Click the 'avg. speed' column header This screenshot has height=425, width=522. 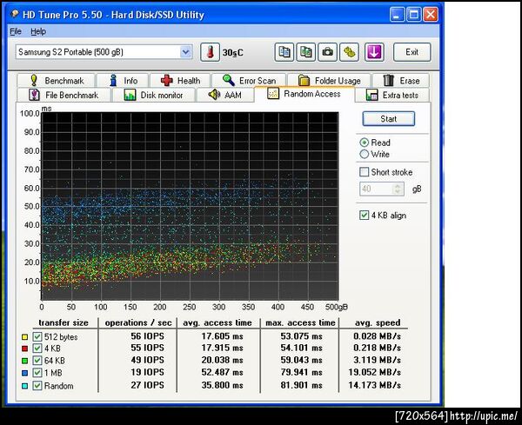coord(378,322)
